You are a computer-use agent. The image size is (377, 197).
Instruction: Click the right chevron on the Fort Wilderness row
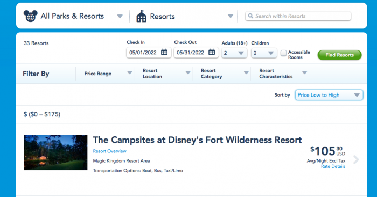tap(356, 159)
